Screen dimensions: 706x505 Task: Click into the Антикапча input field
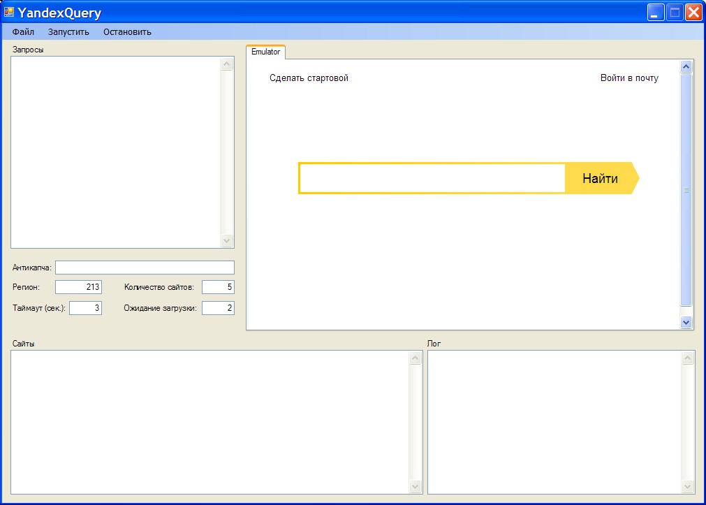pyautogui.click(x=145, y=267)
